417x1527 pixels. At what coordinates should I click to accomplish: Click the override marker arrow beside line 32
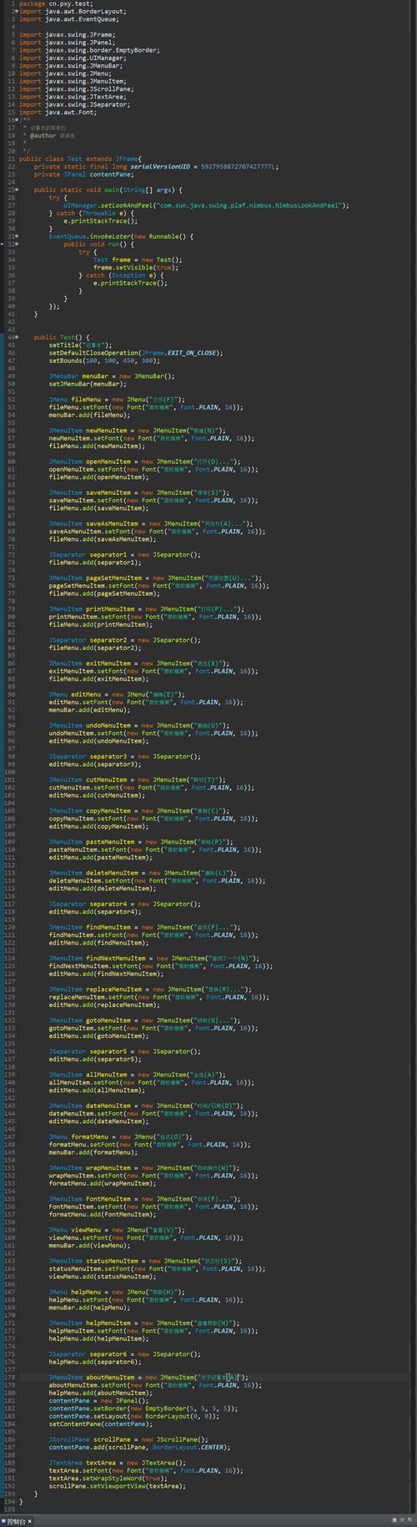3,244
